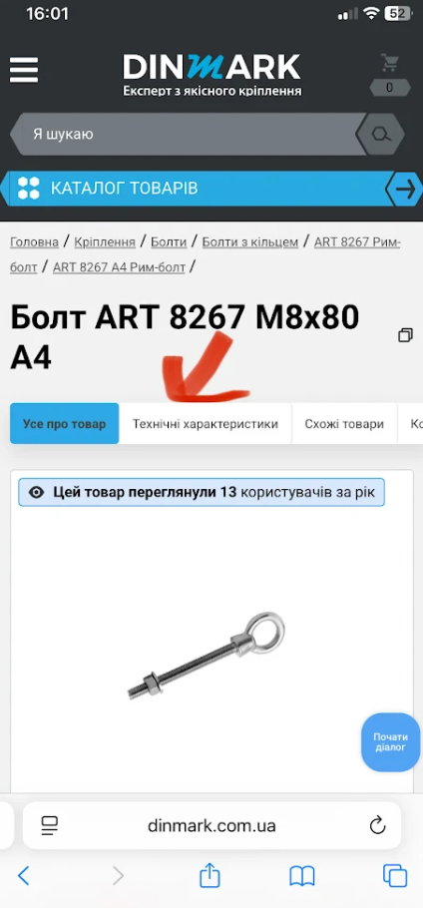Select Усе про товар tab
Viewport: 423px width, 908px height.
64,424
